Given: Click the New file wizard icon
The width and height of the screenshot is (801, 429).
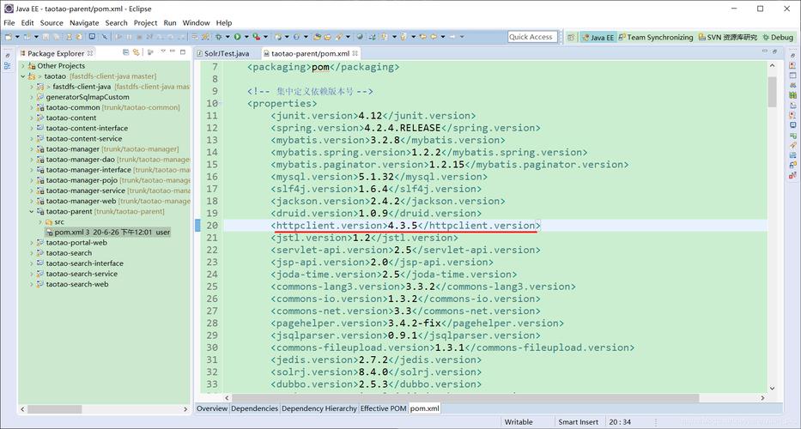Looking at the screenshot, I should tap(9, 37).
